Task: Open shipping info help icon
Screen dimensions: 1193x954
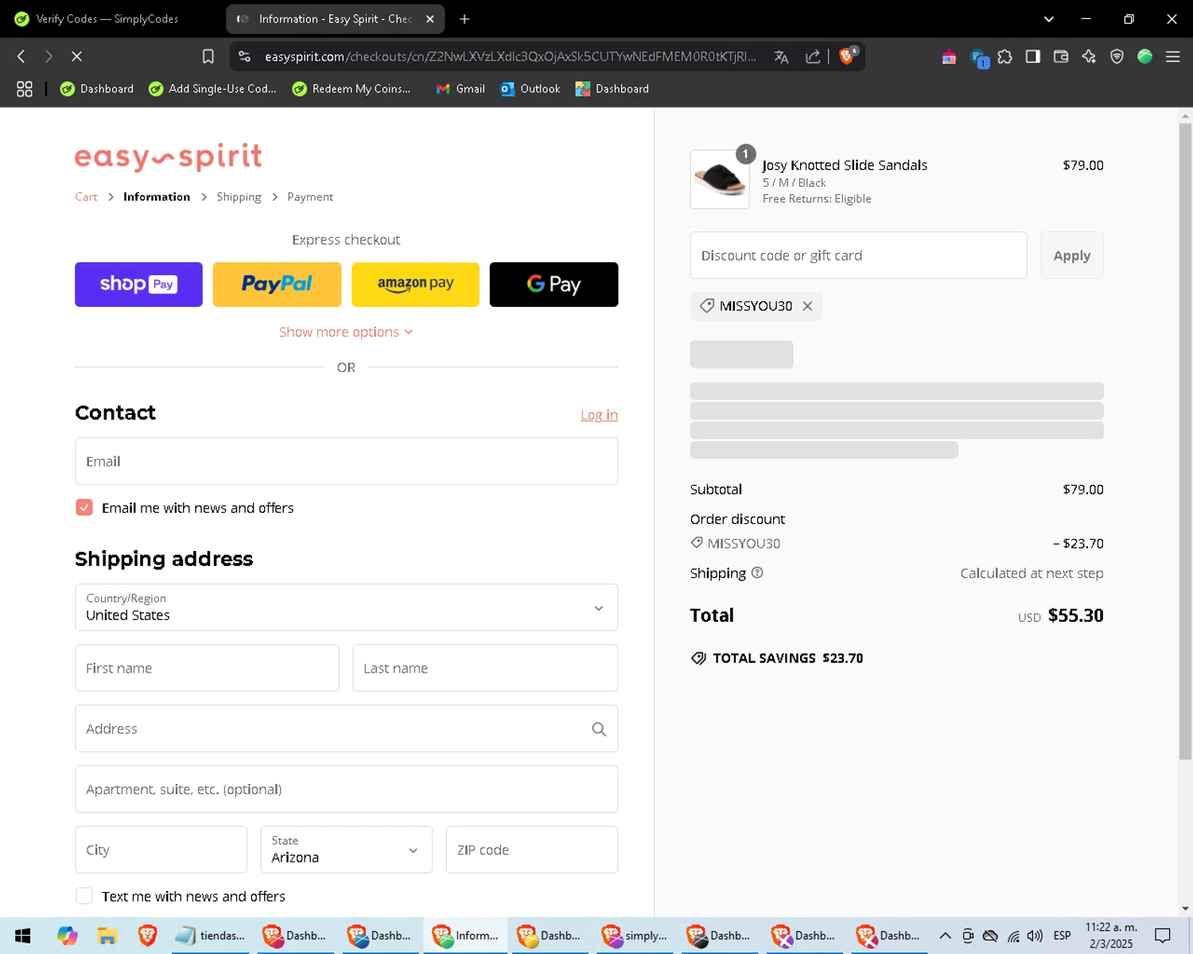Action: coord(757,572)
